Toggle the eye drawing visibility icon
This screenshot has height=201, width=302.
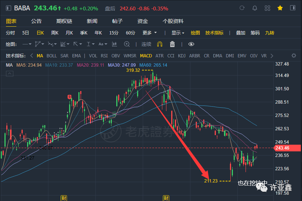point(191,44)
